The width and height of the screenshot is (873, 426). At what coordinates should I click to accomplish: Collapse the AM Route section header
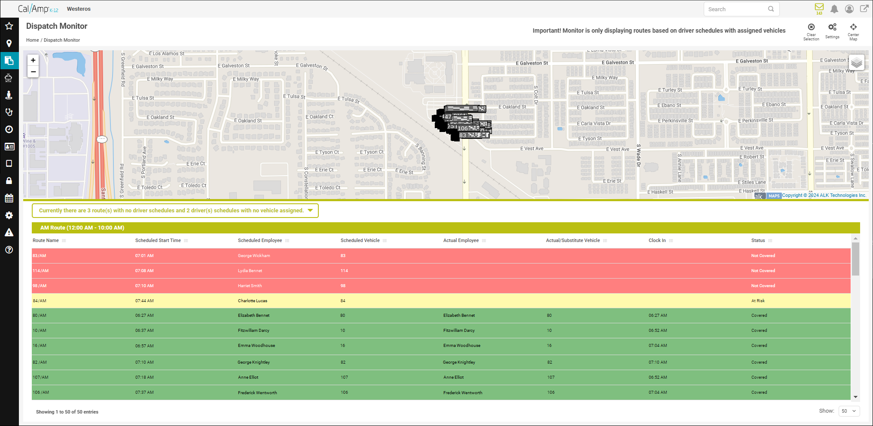446,228
